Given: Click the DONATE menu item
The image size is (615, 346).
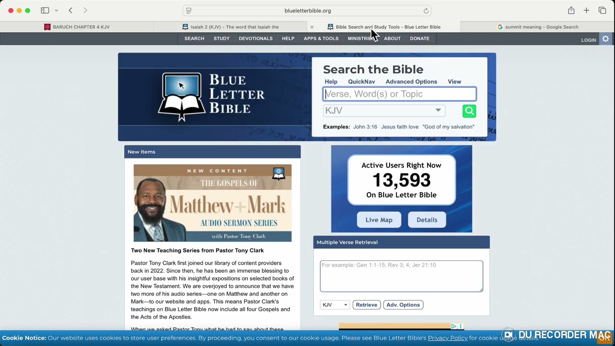Looking at the screenshot, I should point(419,38).
